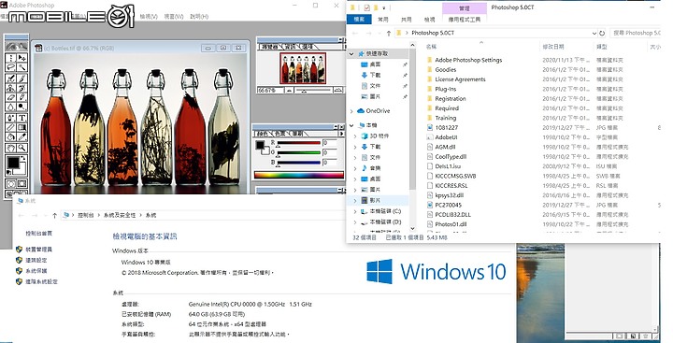Reset to default colors icon in toolbox

(8, 173)
